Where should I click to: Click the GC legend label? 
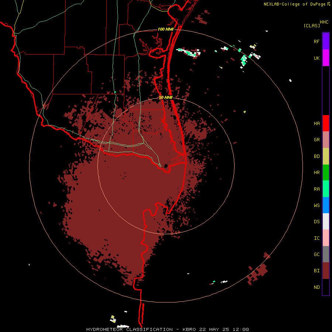click(317, 255)
